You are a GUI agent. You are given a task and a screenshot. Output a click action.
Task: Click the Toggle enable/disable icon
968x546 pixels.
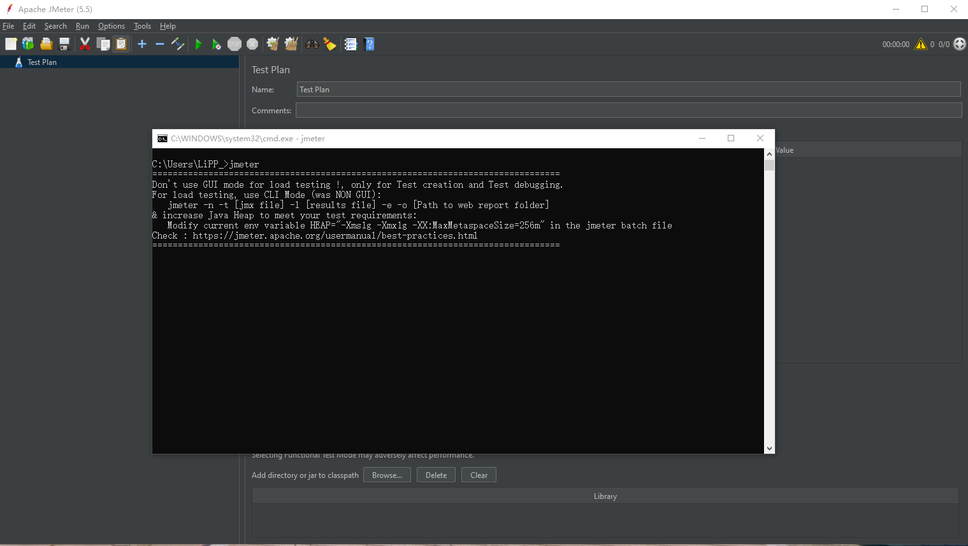[178, 44]
